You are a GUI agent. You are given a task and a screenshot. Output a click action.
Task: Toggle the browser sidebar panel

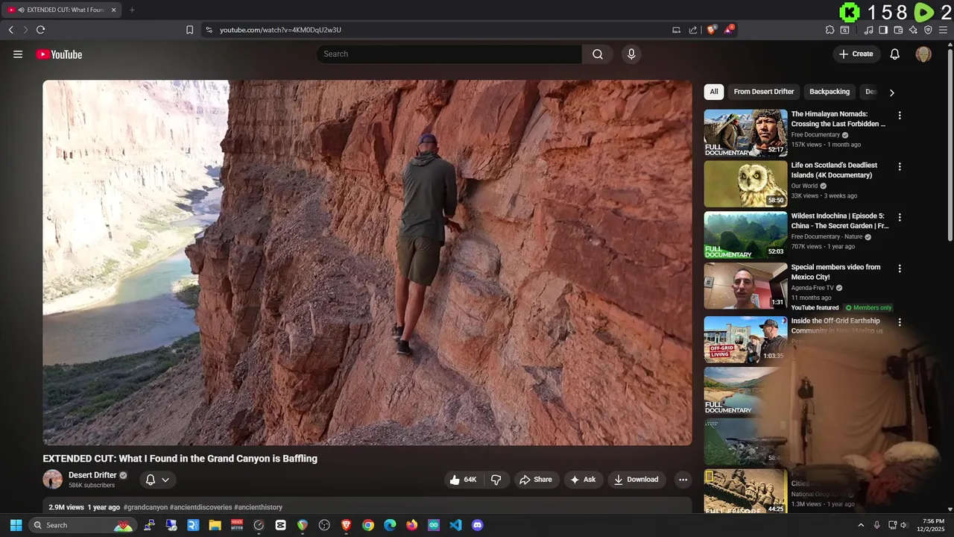(x=883, y=30)
